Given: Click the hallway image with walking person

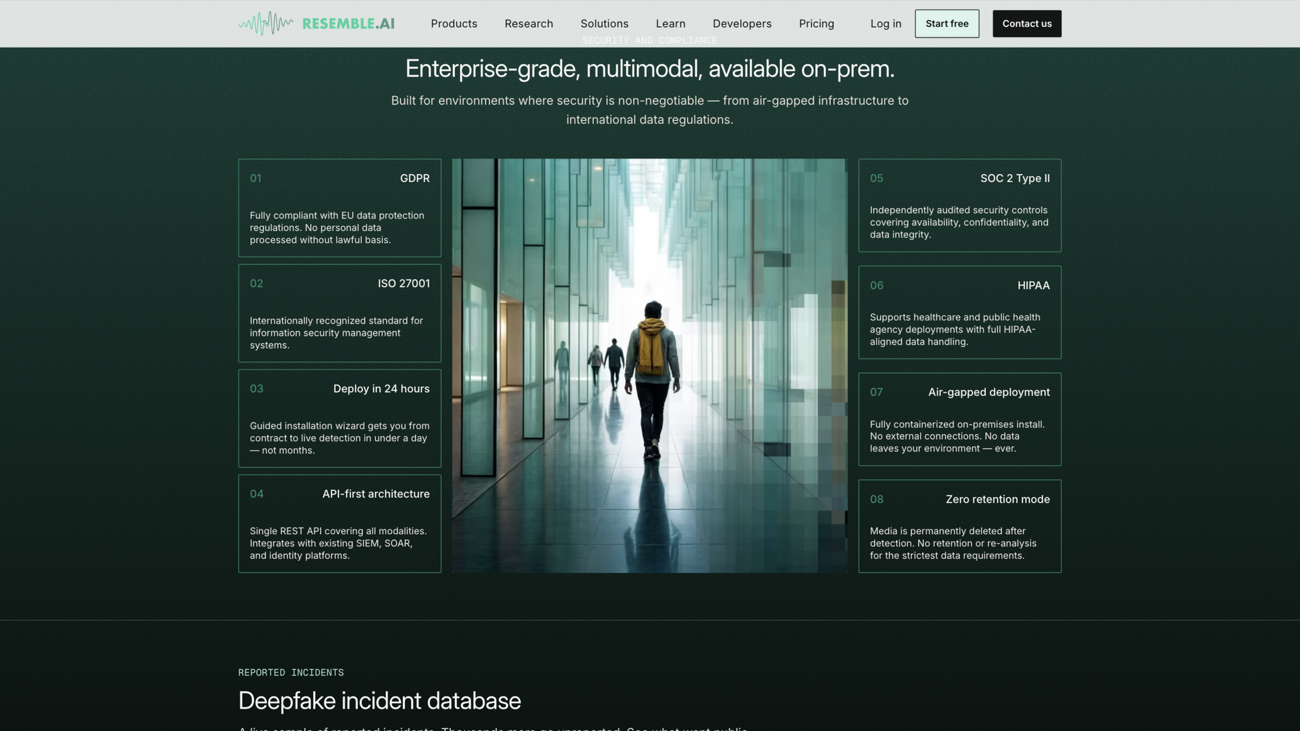Looking at the screenshot, I should coord(649,365).
